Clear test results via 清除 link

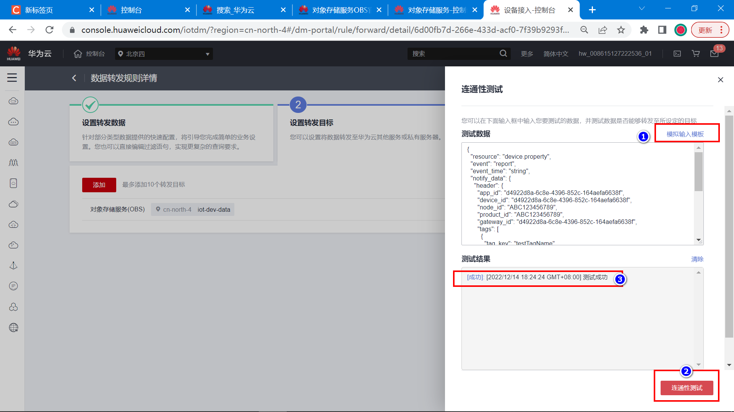pos(697,259)
